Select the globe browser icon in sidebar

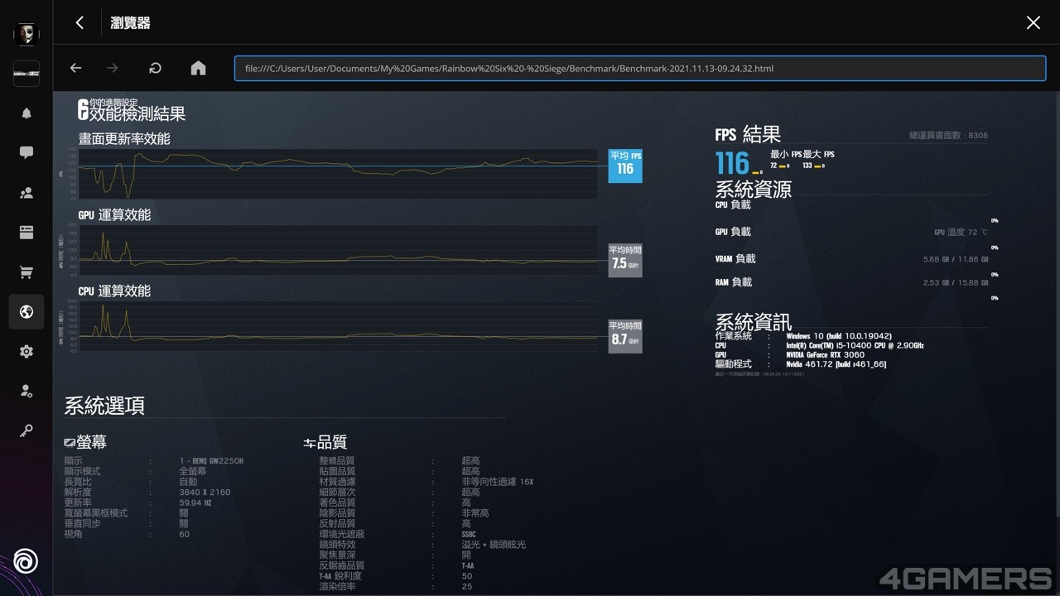pos(26,312)
